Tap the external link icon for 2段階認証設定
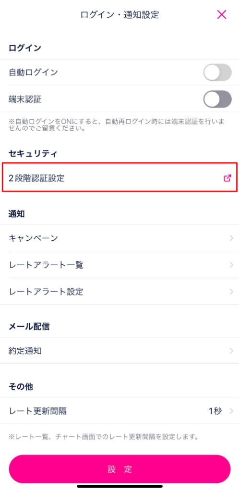 pos(227,178)
